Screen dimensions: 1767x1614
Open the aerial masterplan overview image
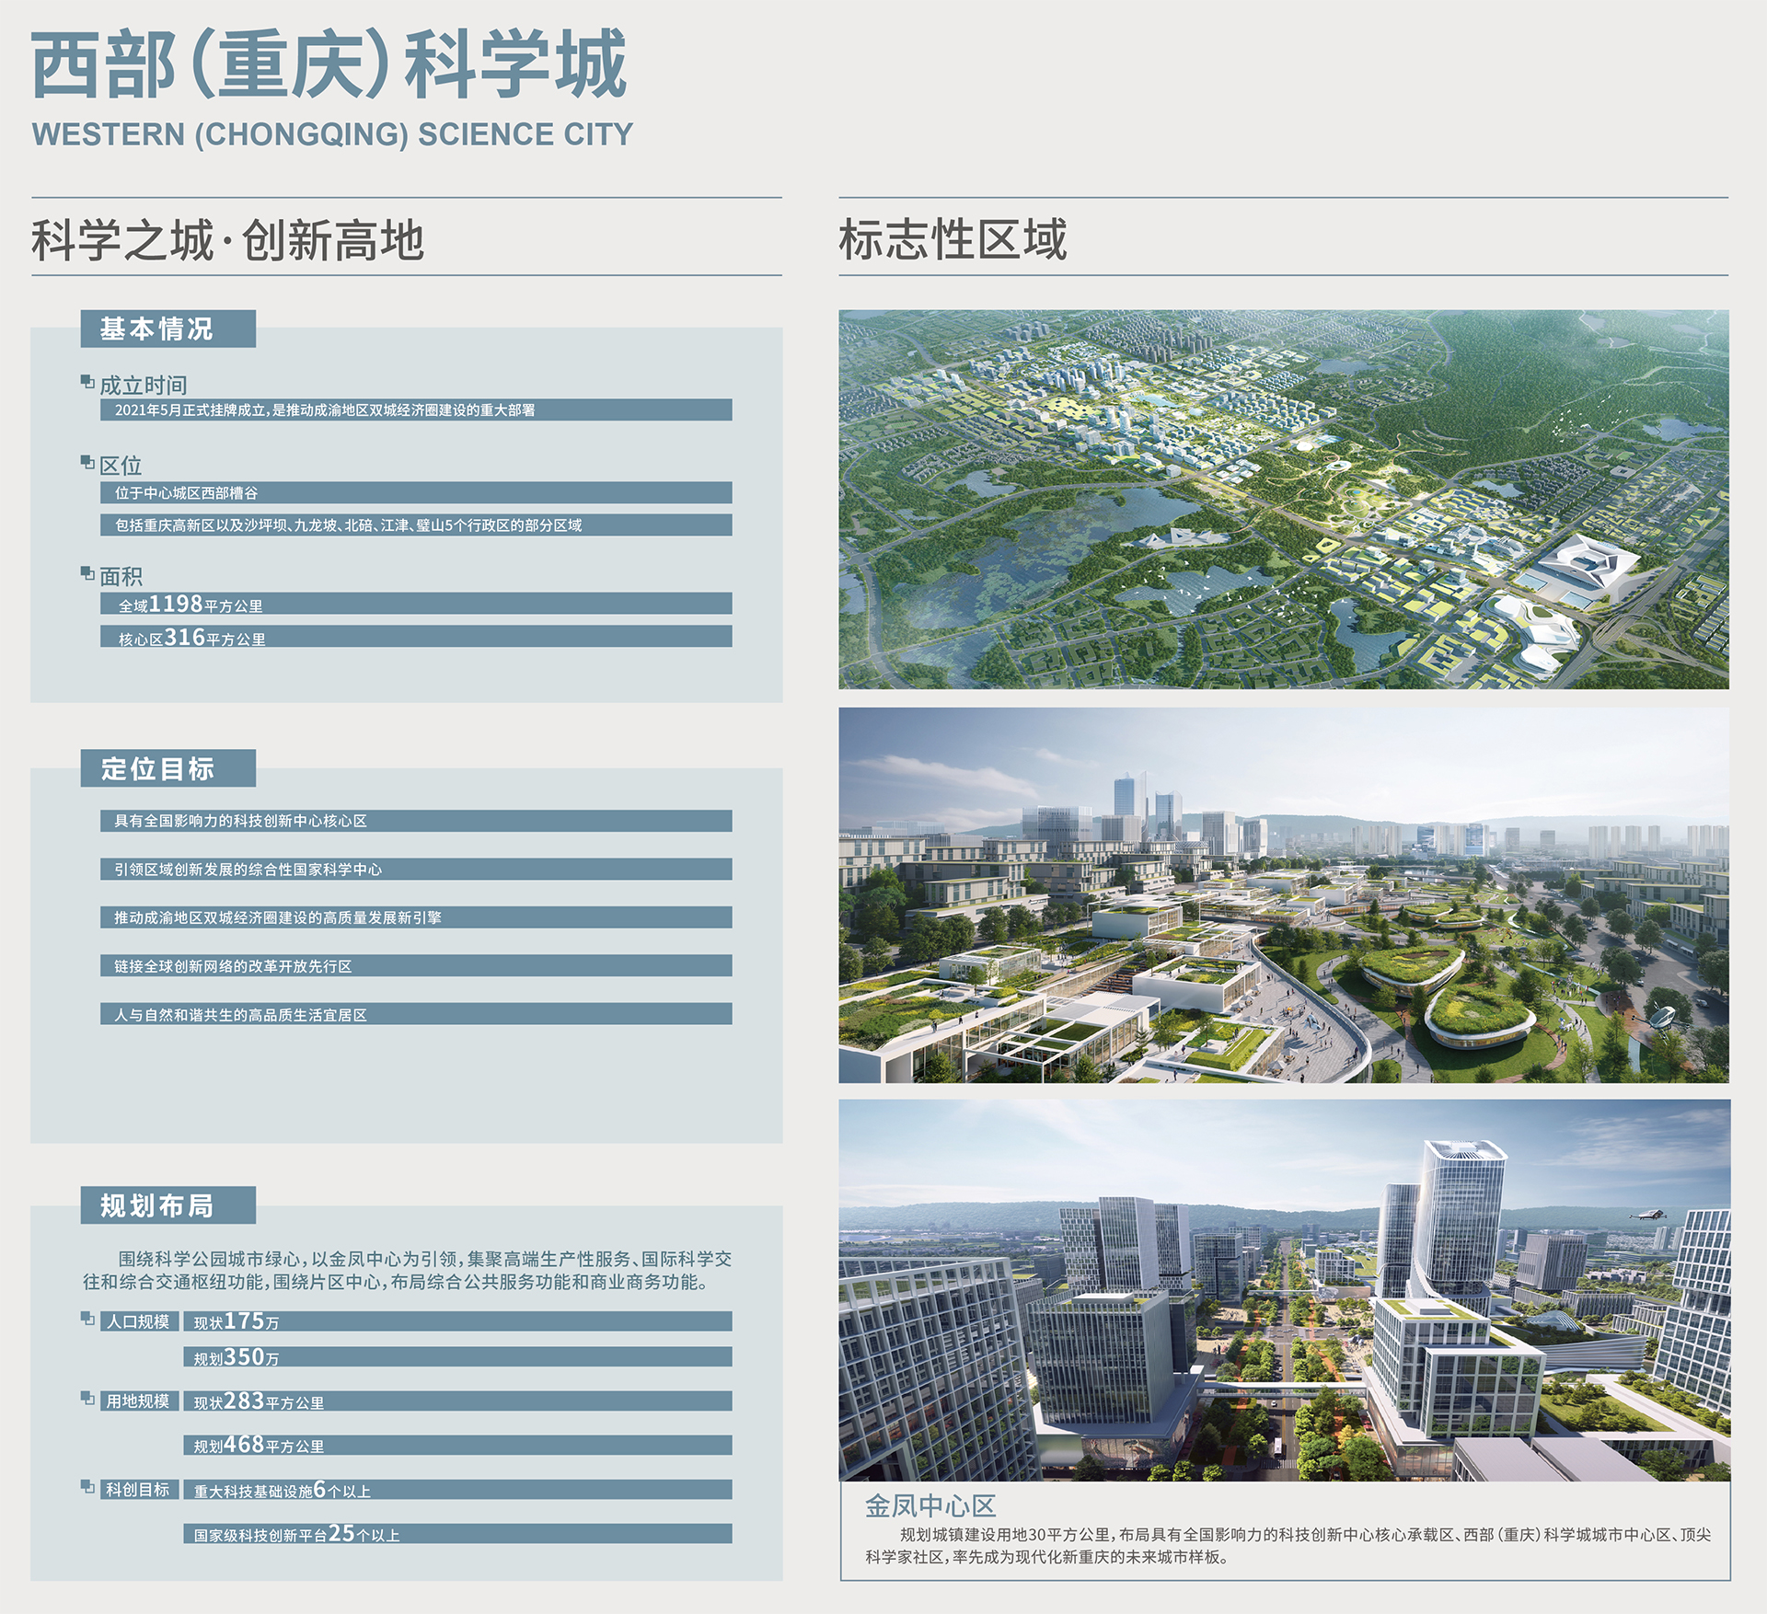pyautogui.click(x=1284, y=499)
